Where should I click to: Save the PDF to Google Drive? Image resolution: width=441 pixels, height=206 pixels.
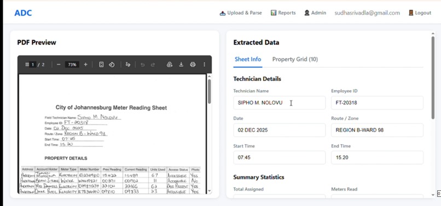pos(169,64)
